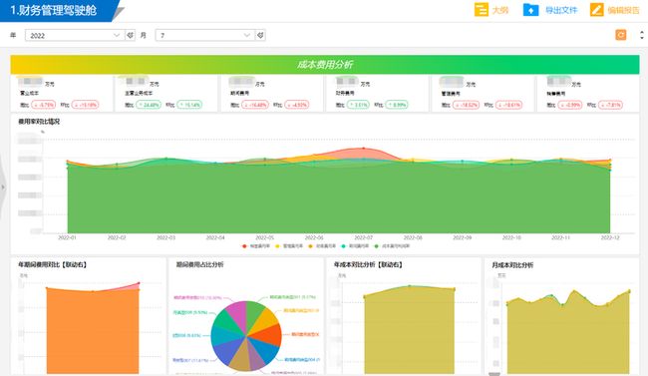Click the settings icon next to year 2022
The image size is (648, 376).
(x=131, y=35)
